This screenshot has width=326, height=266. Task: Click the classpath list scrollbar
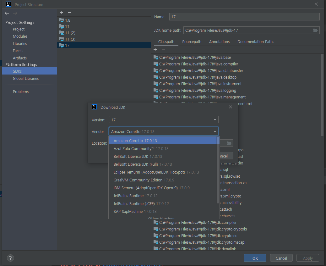(322, 95)
